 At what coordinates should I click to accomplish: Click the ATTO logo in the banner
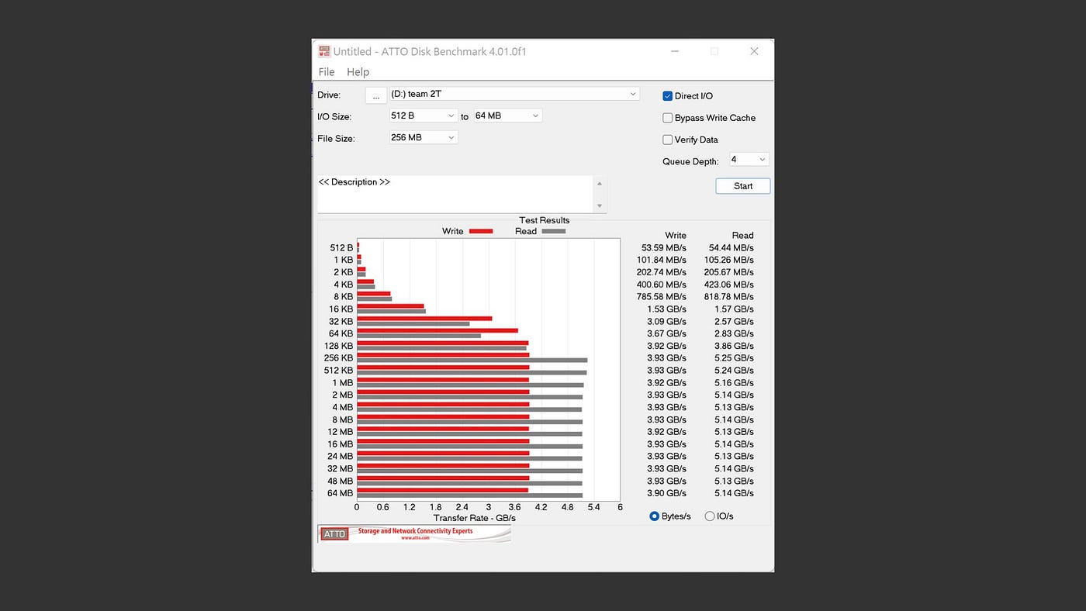[334, 533]
